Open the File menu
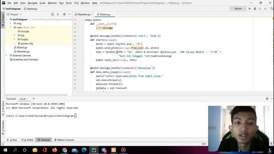 (x=9, y=3)
